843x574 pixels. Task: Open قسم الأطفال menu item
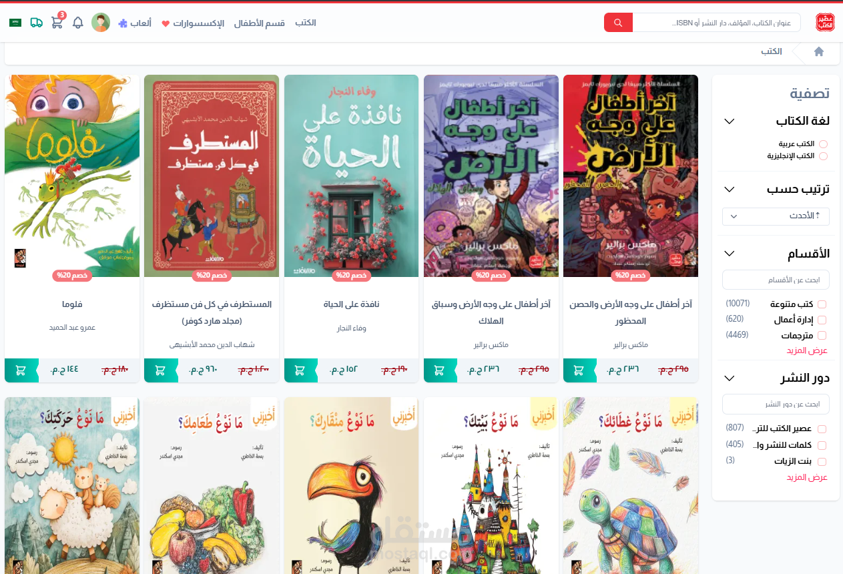tap(260, 23)
